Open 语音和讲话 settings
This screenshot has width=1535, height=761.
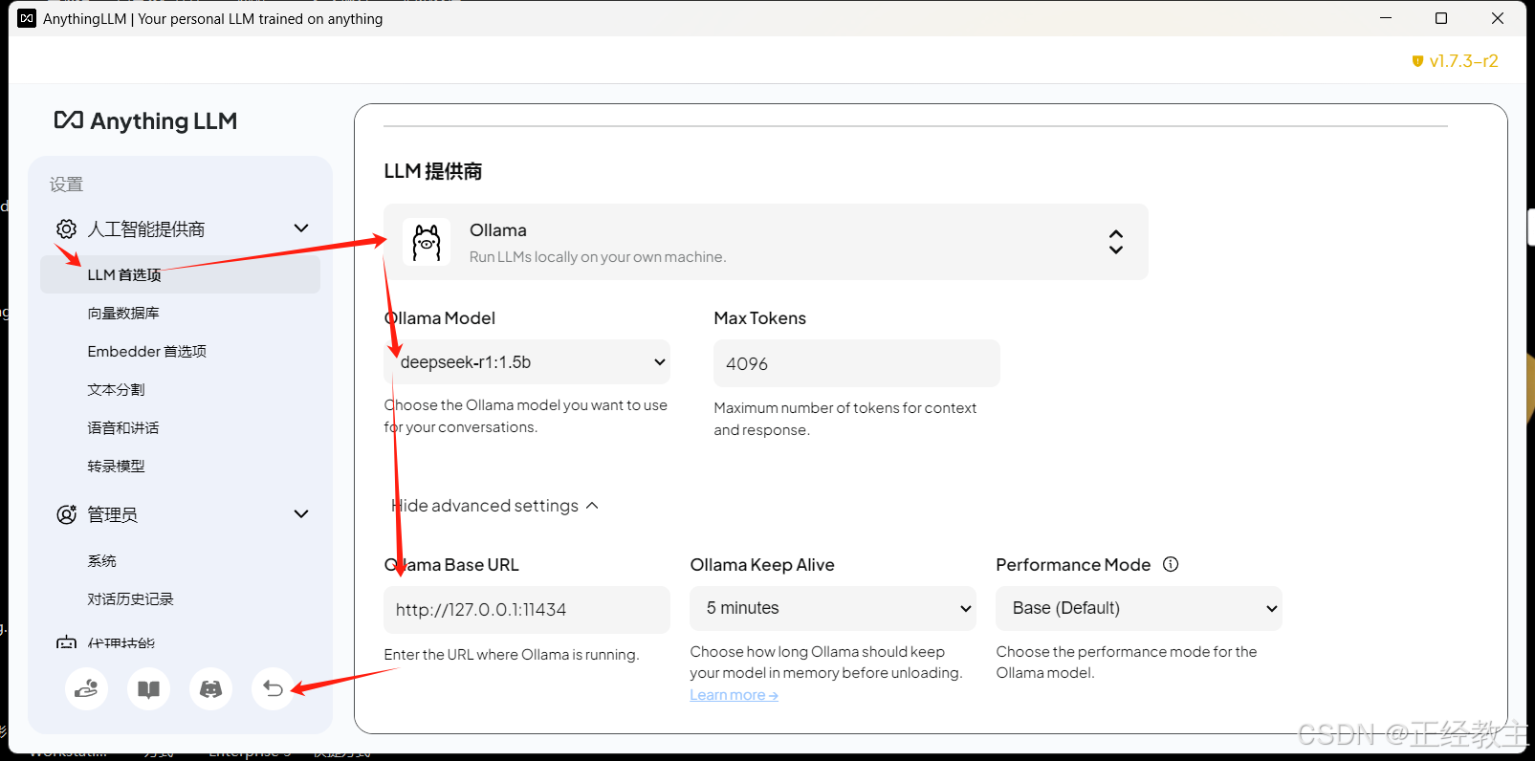123,427
